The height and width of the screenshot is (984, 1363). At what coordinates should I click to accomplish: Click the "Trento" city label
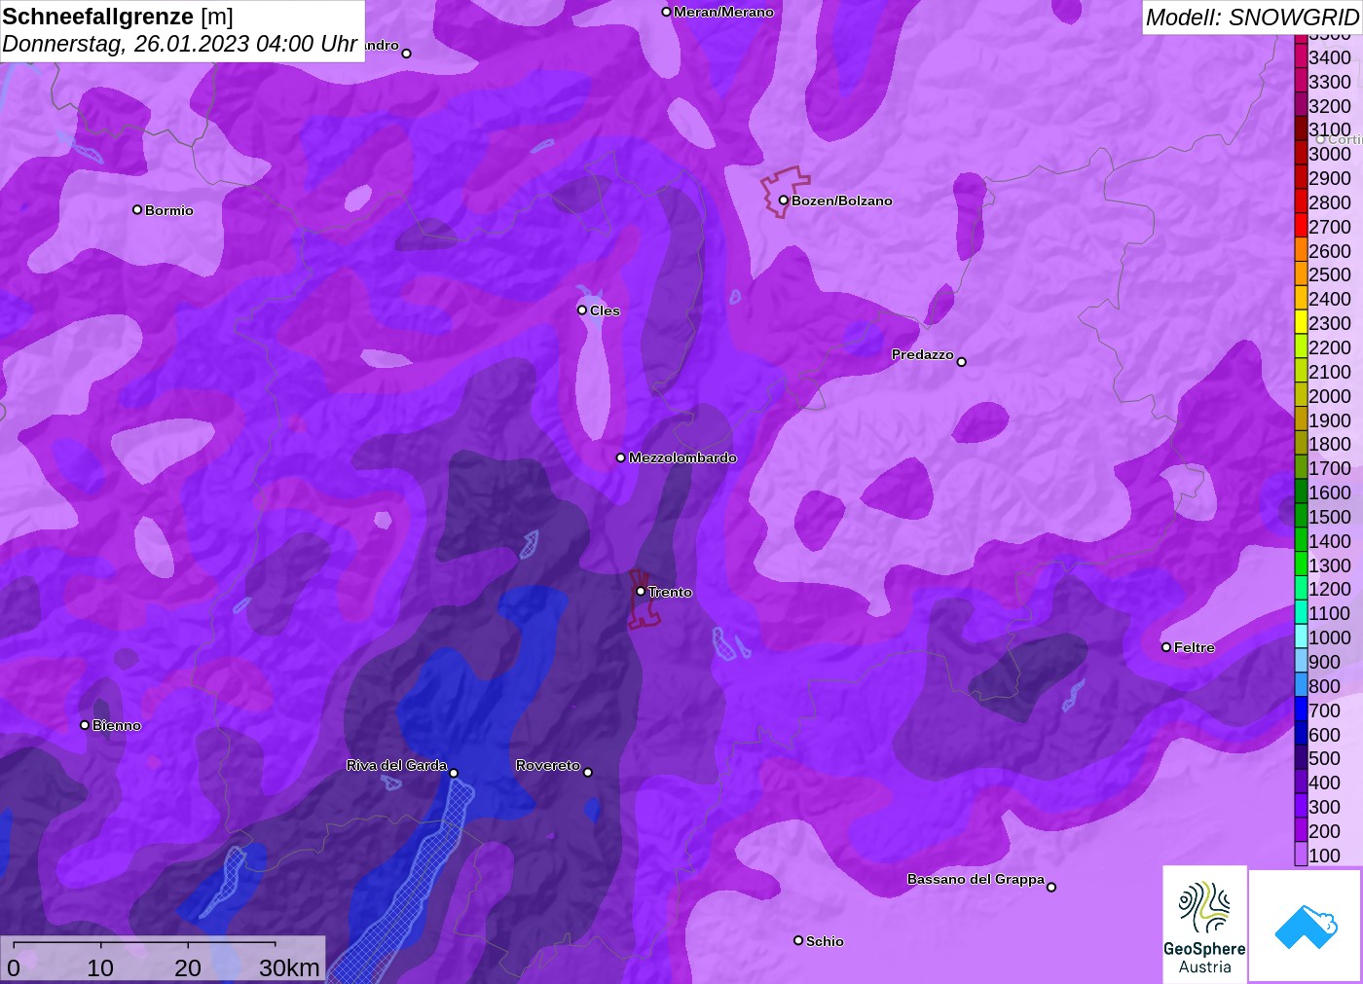tap(670, 592)
